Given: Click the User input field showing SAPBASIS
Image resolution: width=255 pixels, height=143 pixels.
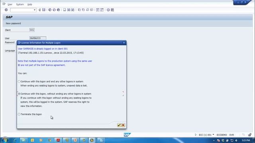Looking at the screenshot, I should (x=38, y=38).
